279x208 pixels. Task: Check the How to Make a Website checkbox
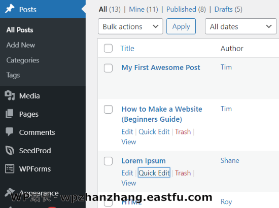(x=108, y=109)
